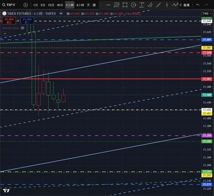214x196 pixels.
Task: Switch to the 15分 timeframe
Action: coord(51,5)
